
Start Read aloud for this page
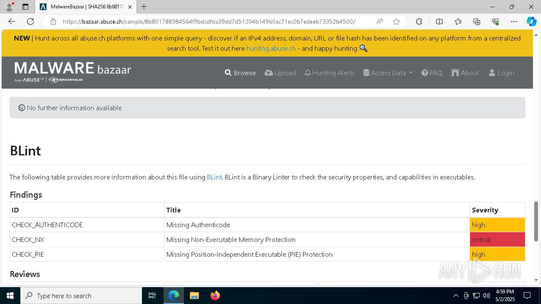point(380,22)
